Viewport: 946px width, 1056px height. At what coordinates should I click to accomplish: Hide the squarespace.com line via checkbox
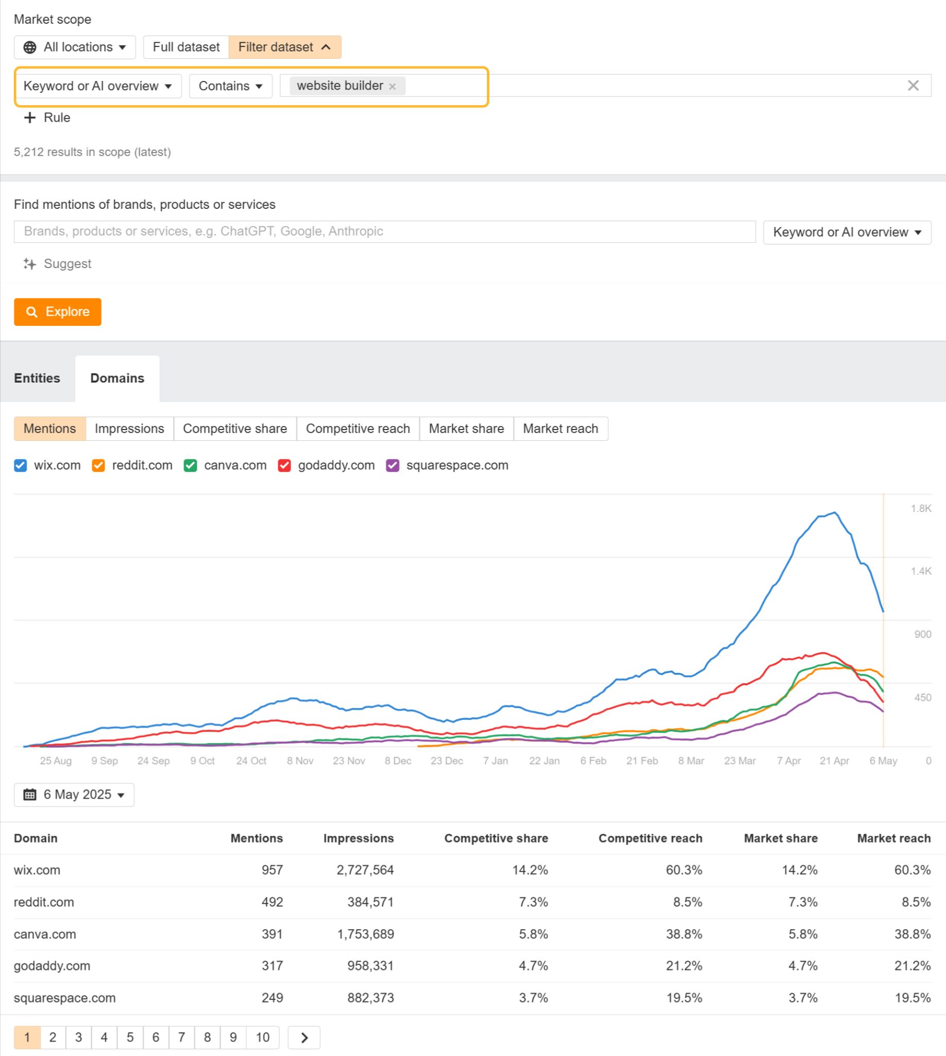[x=393, y=466]
